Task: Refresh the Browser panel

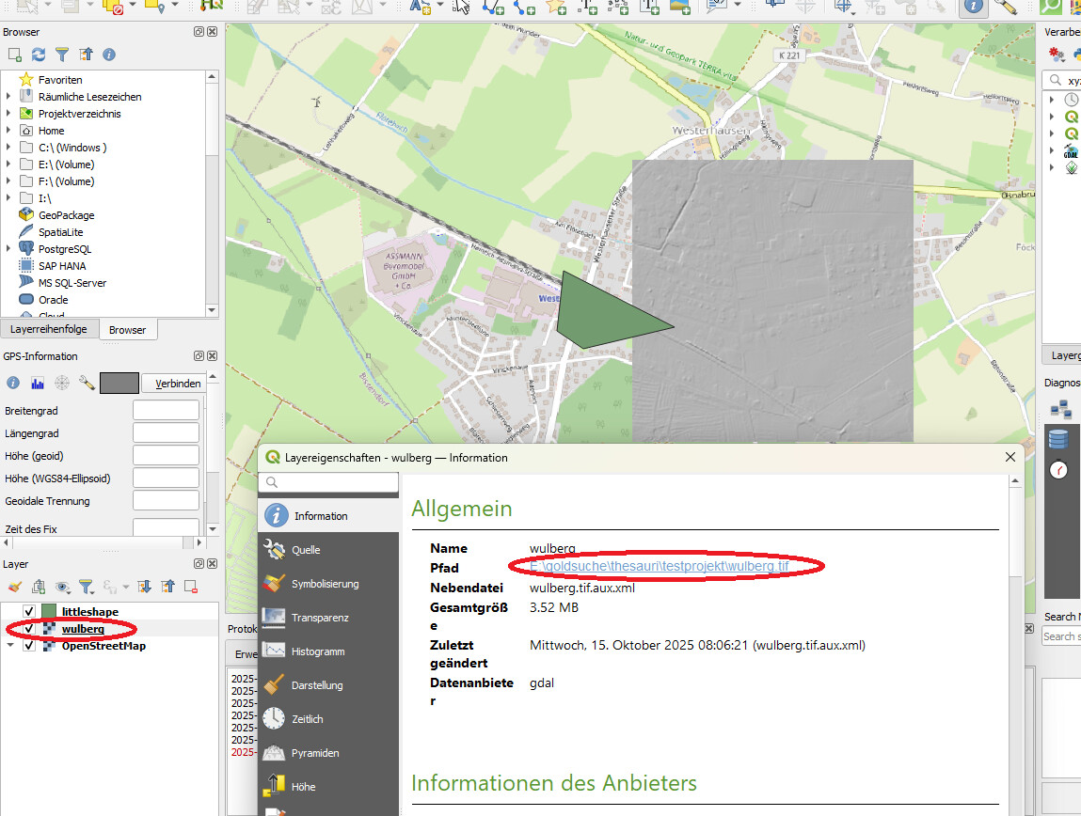Action: (38, 55)
